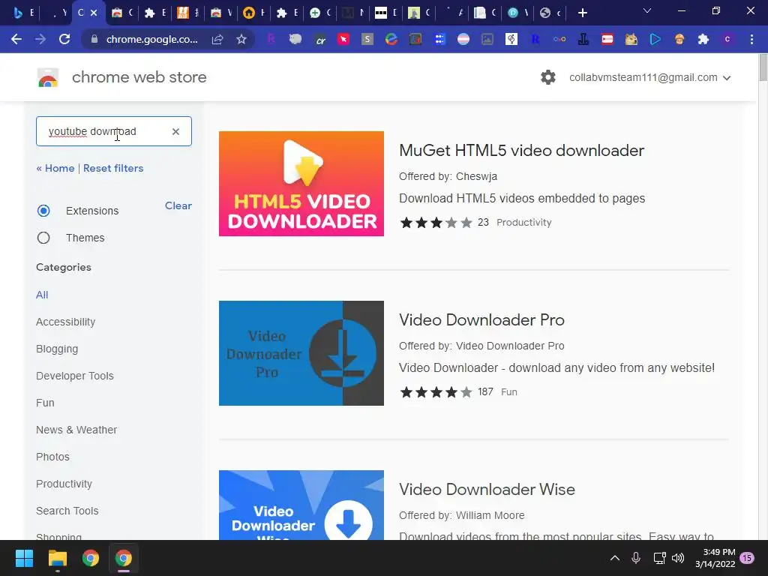Switch to the orange house icon tab

click(x=255, y=13)
